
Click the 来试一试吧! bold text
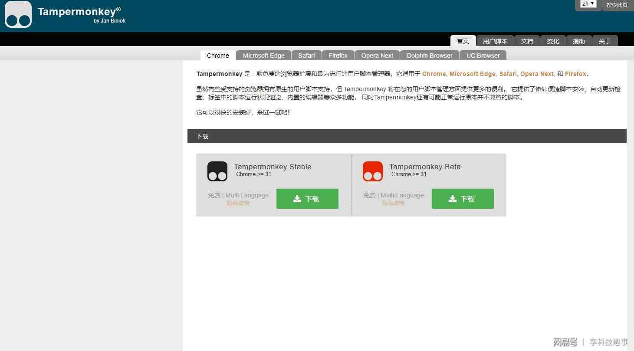273,112
